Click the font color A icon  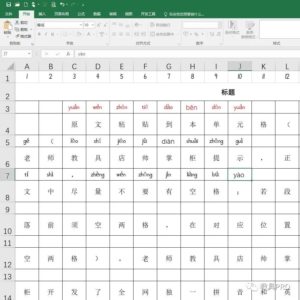point(89,34)
